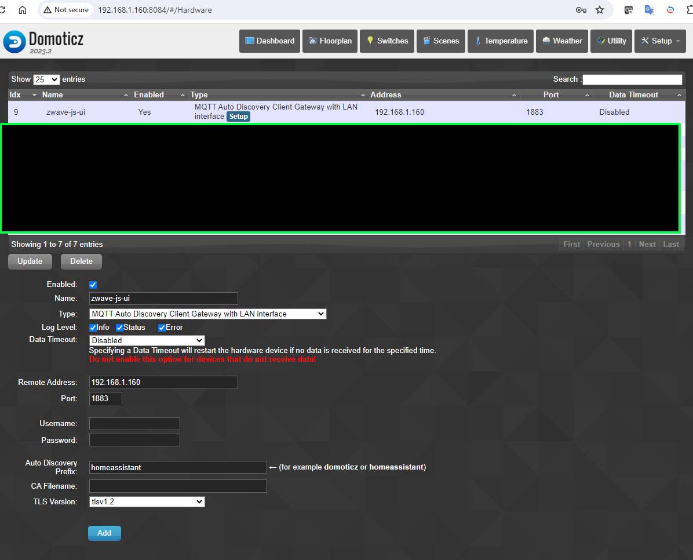This screenshot has height=560, width=693.
Task: Sort table by Address column
Action: coord(443,94)
